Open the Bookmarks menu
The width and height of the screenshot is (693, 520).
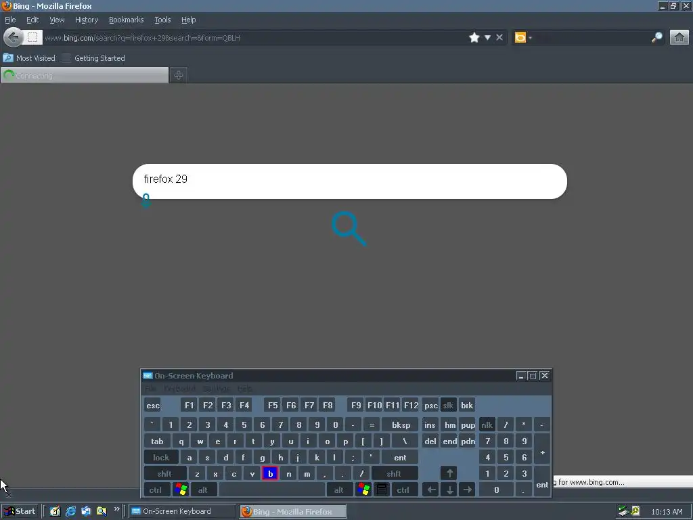[x=127, y=20]
